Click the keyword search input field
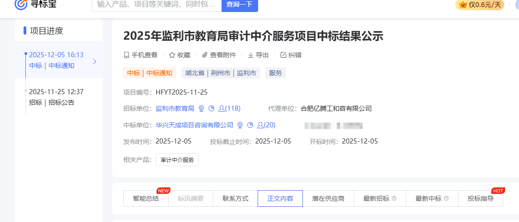The image size is (519, 222). pos(157,5)
